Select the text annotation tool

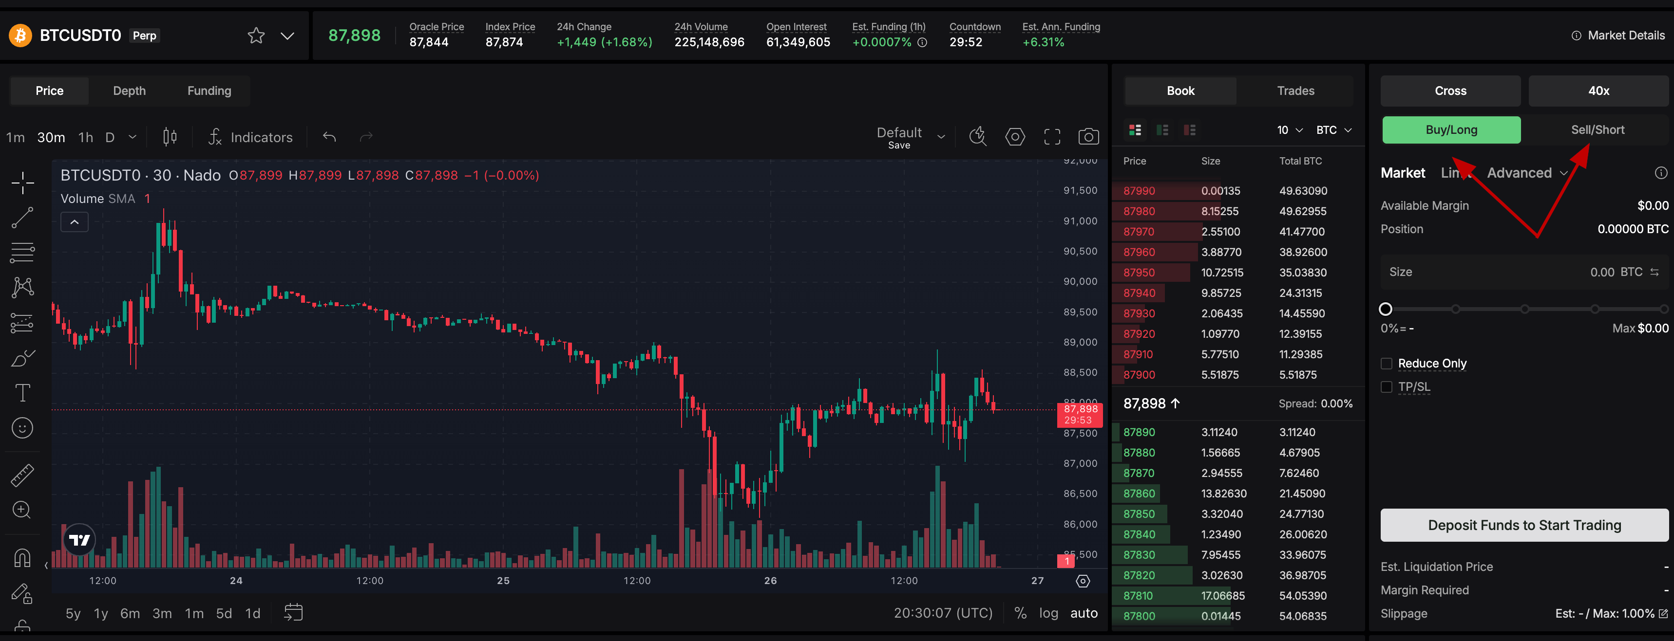click(23, 393)
